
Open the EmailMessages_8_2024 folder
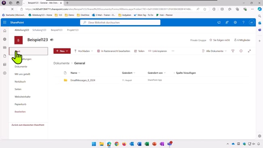pos(83,80)
